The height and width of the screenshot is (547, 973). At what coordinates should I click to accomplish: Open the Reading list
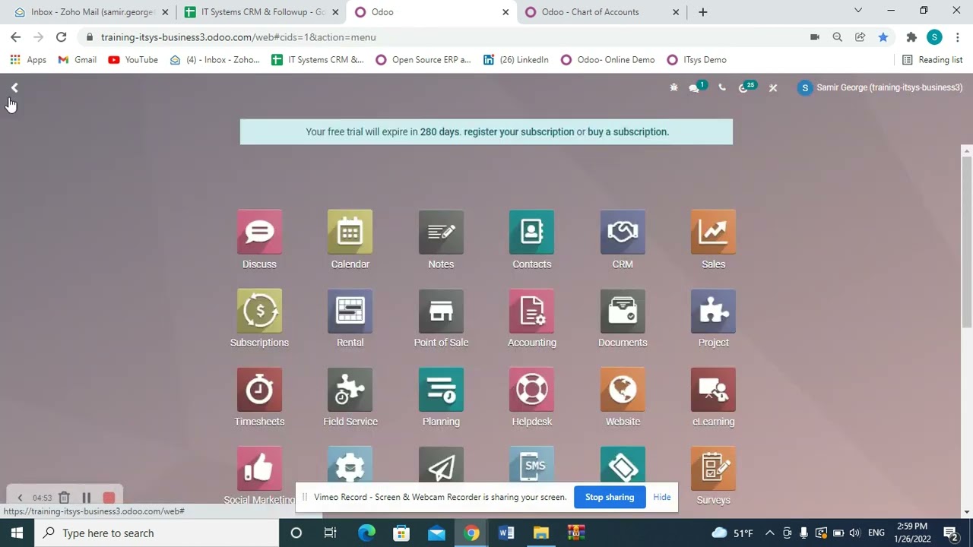(932, 60)
